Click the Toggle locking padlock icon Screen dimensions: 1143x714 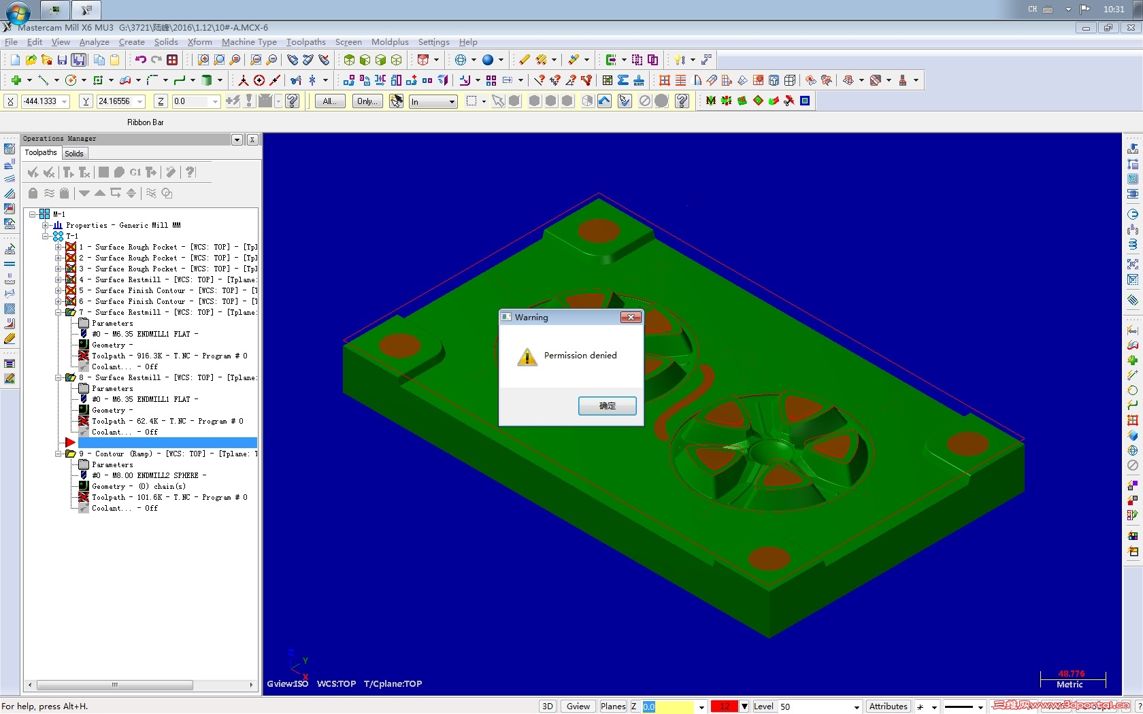coord(33,194)
